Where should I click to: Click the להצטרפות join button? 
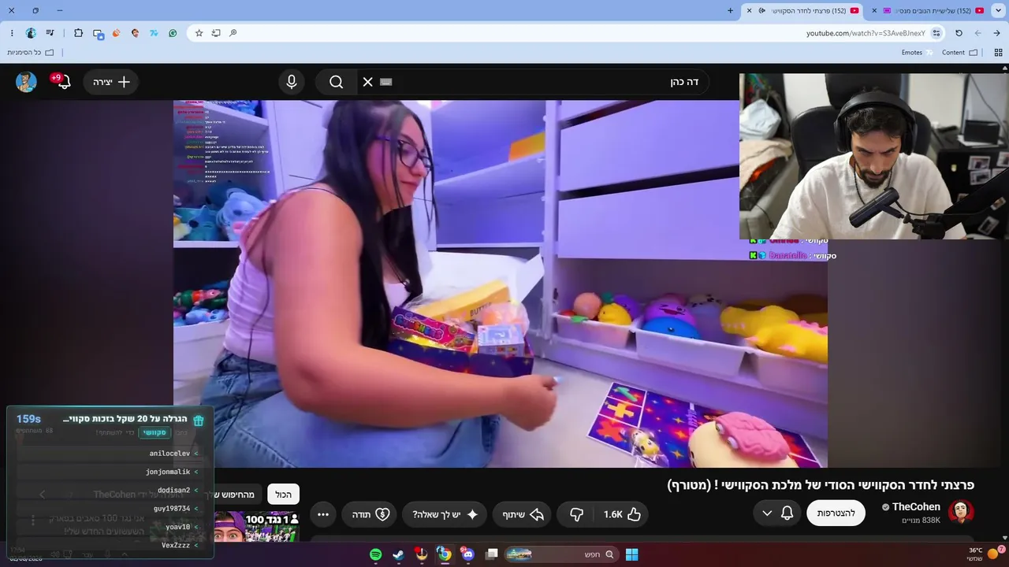pyautogui.click(x=836, y=513)
